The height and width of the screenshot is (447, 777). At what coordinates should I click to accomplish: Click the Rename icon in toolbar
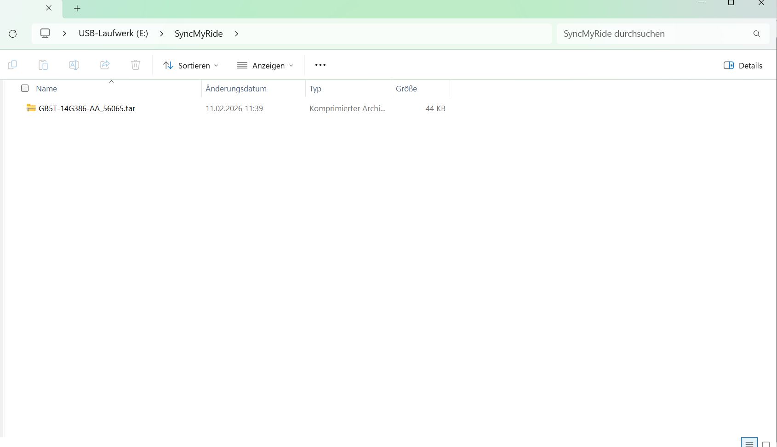point(74,65)
